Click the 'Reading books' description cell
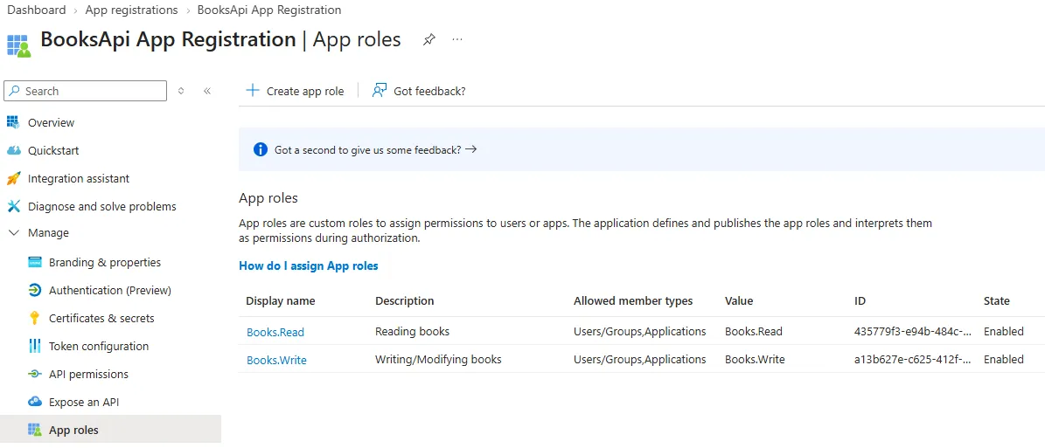This screenshot has width=1045, height=448. [413, 331]
